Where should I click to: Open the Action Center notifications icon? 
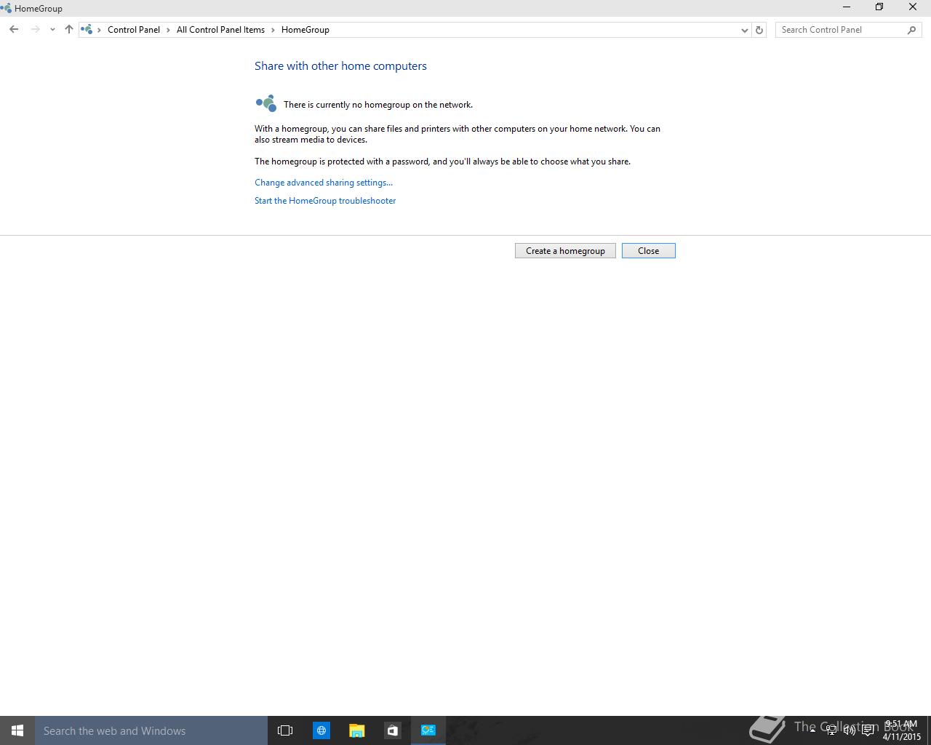click(x=868, y=730)
